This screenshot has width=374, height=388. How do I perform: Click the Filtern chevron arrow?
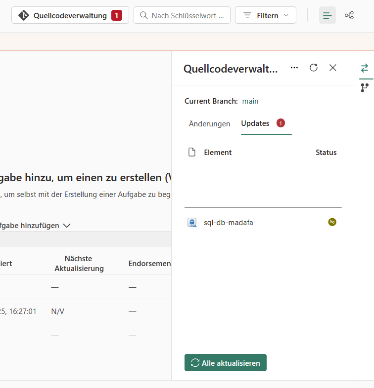pyautogui.click(x=286, y=15)
